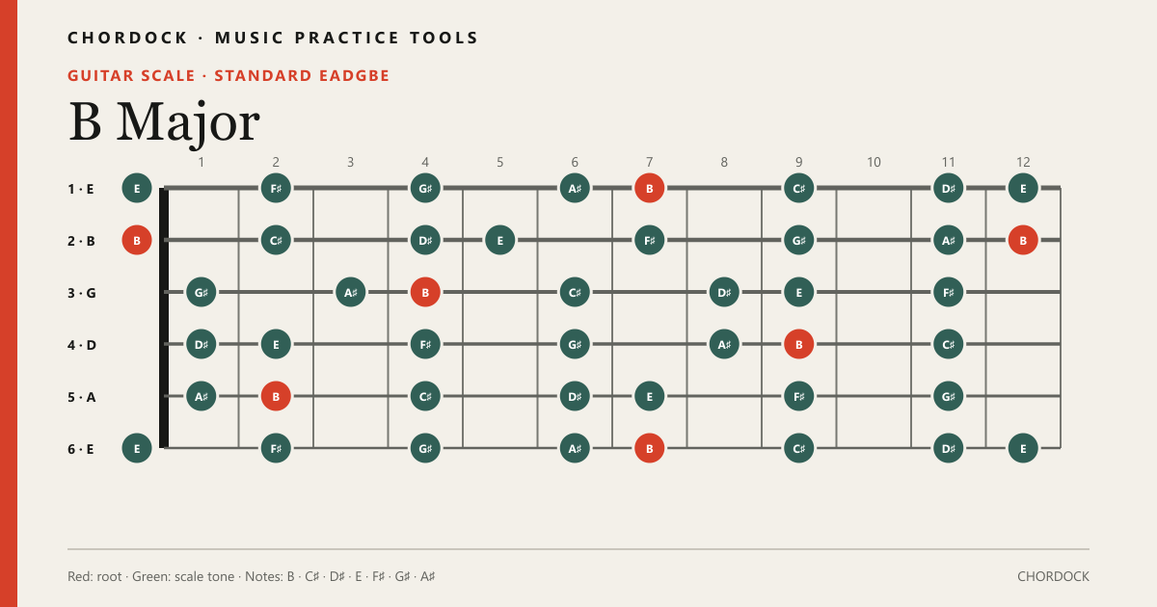
Task: Click the red B at fret 12 on string 2
Action: (1023, 240)
